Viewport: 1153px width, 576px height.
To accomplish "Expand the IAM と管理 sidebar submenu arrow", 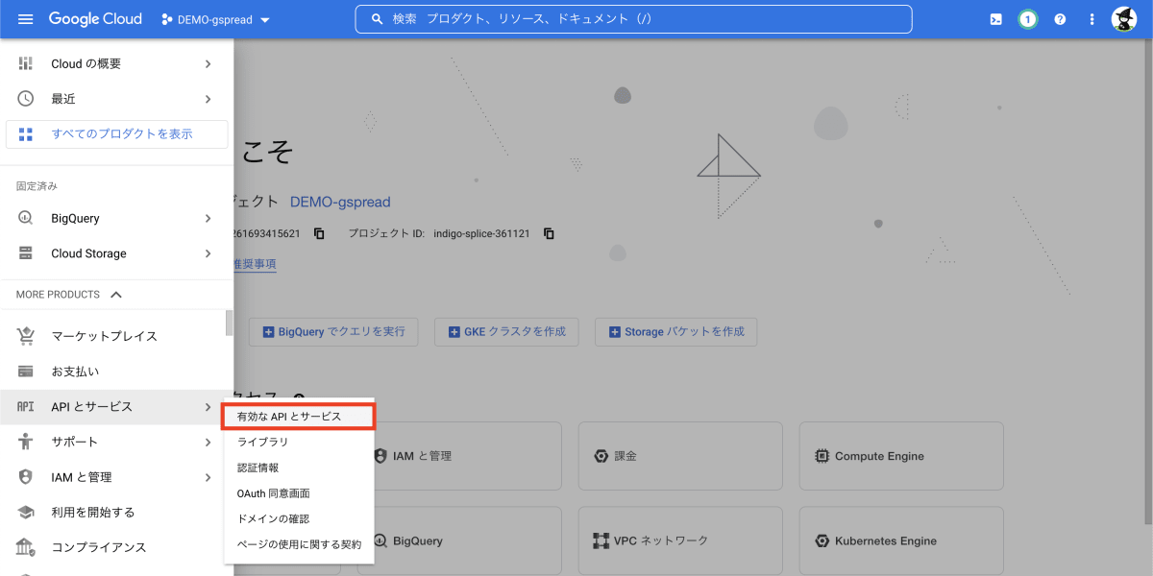I will point(209,477).
